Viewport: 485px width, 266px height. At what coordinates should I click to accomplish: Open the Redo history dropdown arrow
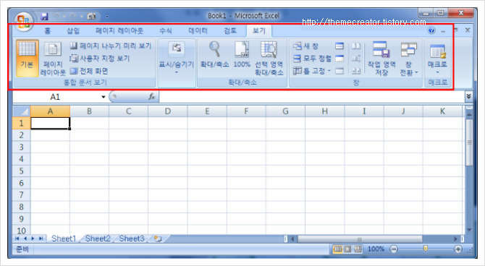pyautogui.click(x=81, y=16)
